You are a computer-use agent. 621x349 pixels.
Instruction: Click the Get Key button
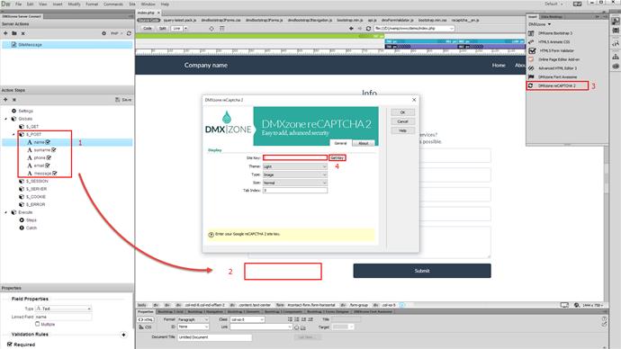[x=337, y=158]
